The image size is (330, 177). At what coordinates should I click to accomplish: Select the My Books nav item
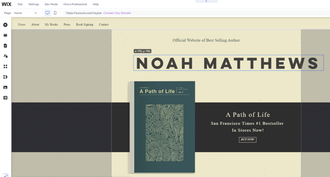click(51, 25)
